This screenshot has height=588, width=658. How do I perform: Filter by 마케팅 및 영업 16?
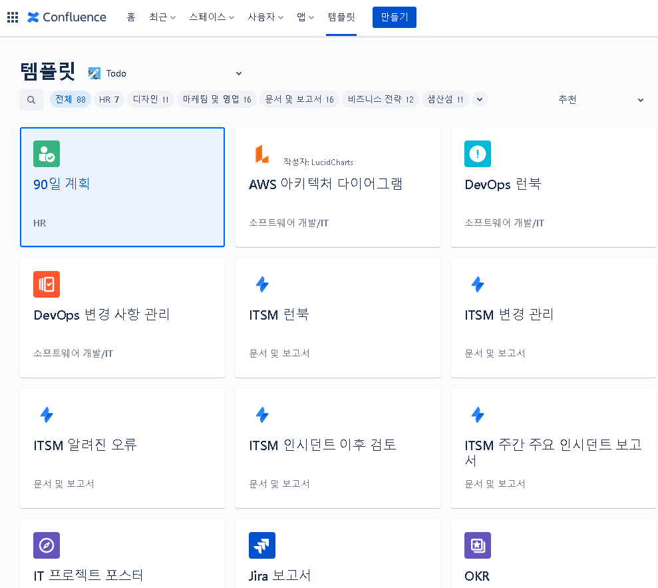coord(217,99)
